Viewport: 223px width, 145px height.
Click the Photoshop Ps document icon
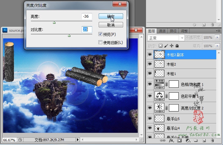tap(5, 30)
